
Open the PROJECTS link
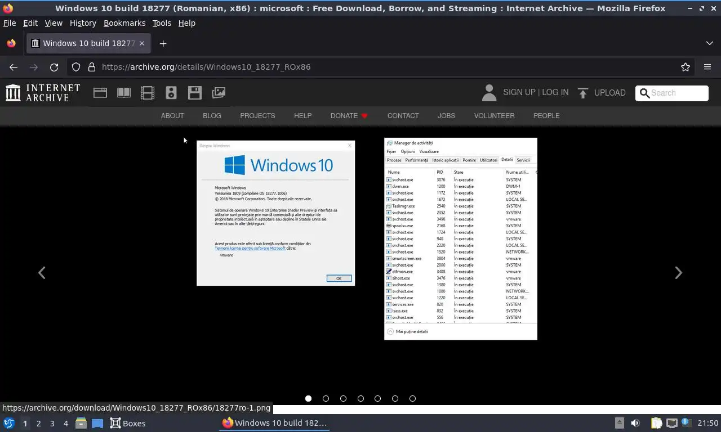[257, 116]
